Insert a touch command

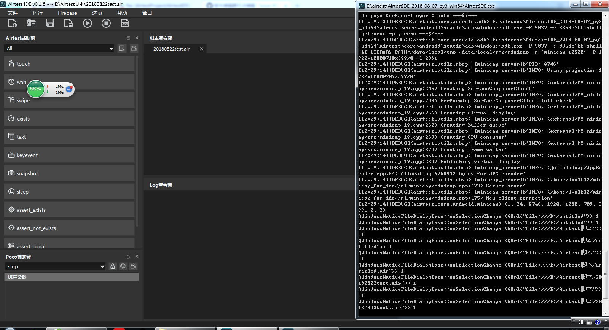[69, 64]
